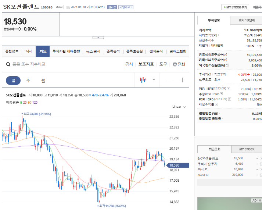
Task: Select the candlestick chart type icon
Action: [143, 80]
